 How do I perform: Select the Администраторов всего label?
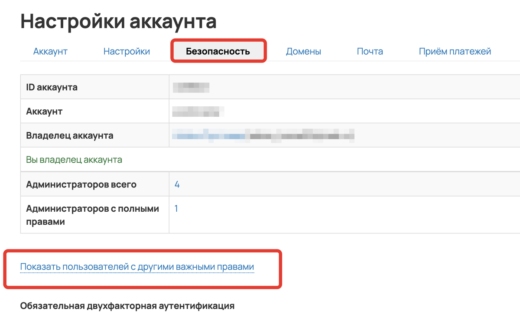81,185
